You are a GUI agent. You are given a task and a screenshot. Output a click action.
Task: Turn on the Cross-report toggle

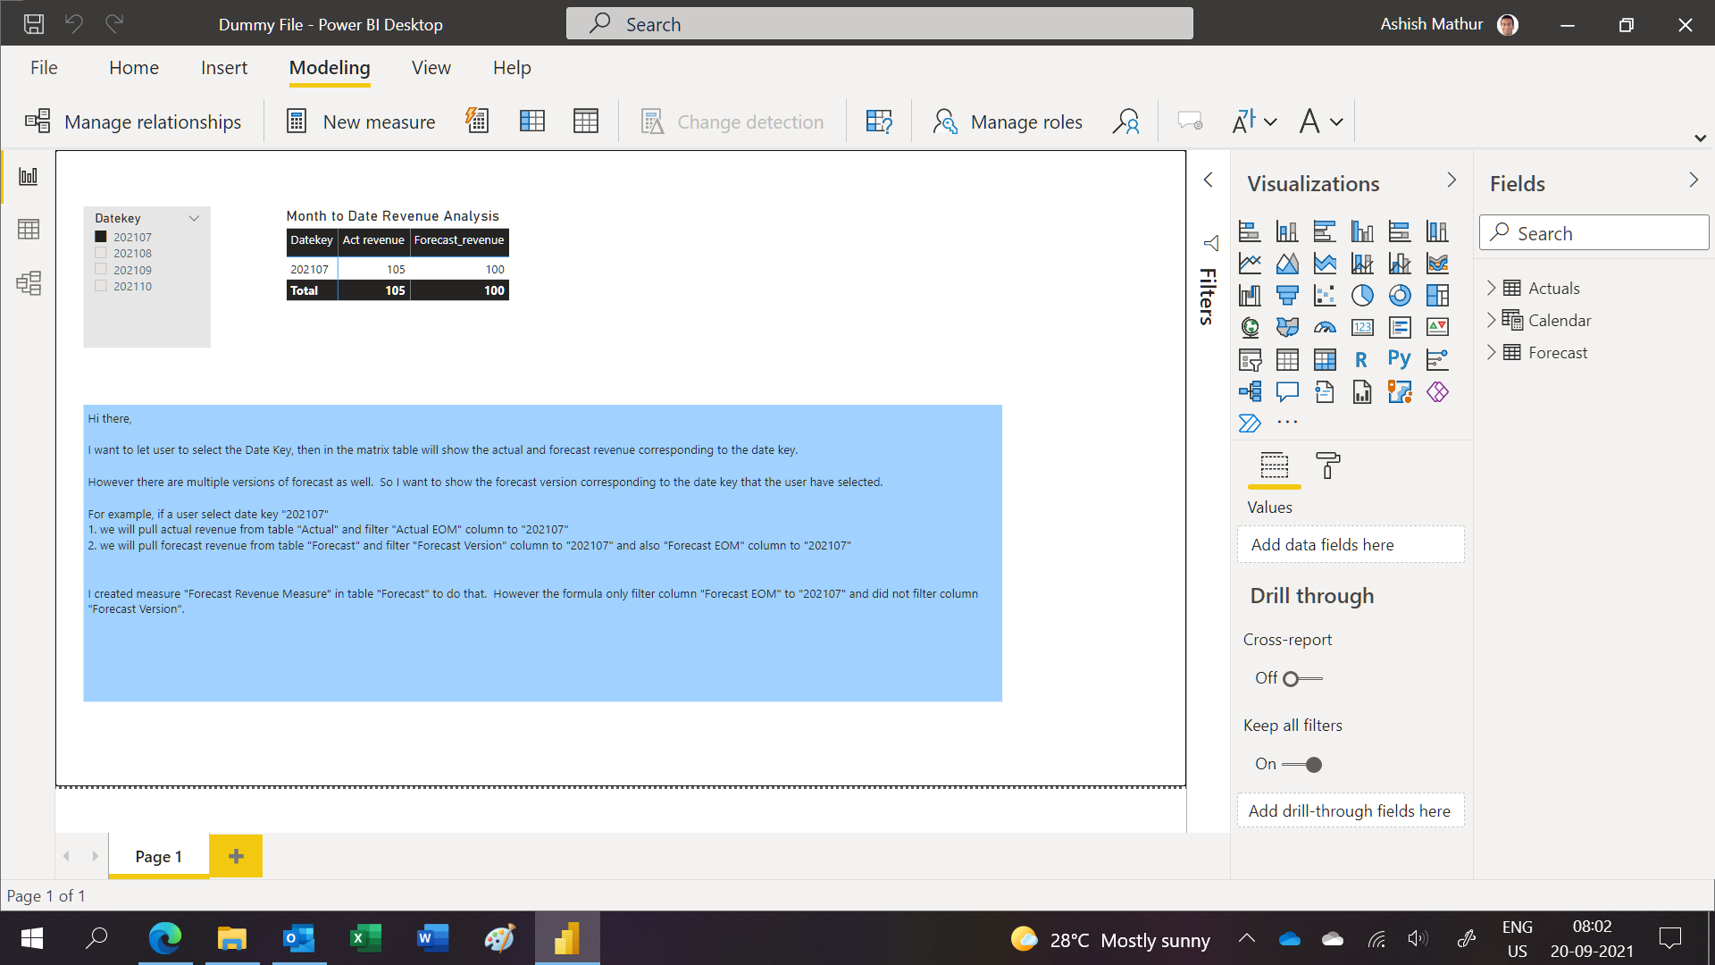click(1302, 679)
